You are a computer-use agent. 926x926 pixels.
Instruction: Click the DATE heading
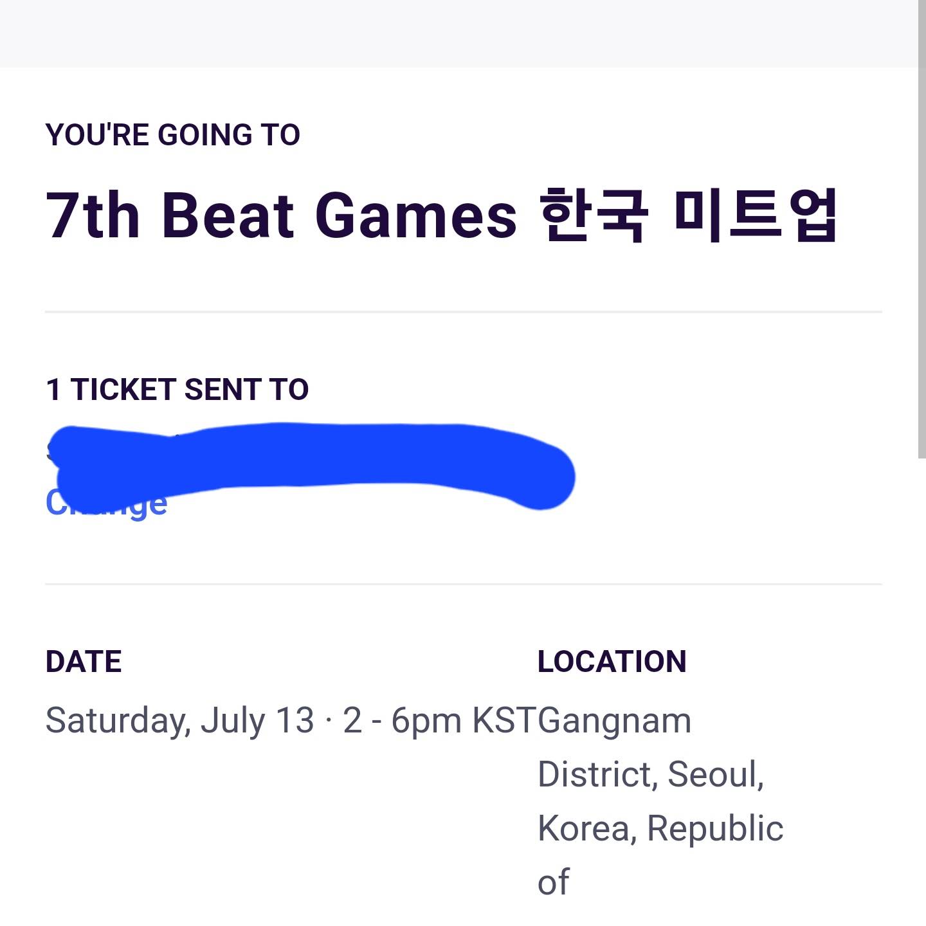pyautogui.click(x=84, y=662)
